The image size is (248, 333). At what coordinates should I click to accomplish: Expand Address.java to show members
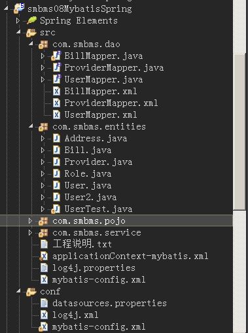(43, 139)
